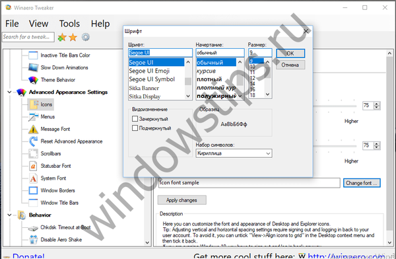Click the Отмена cancel button
Screen dimensions: 396x259
tap(290, 65)
